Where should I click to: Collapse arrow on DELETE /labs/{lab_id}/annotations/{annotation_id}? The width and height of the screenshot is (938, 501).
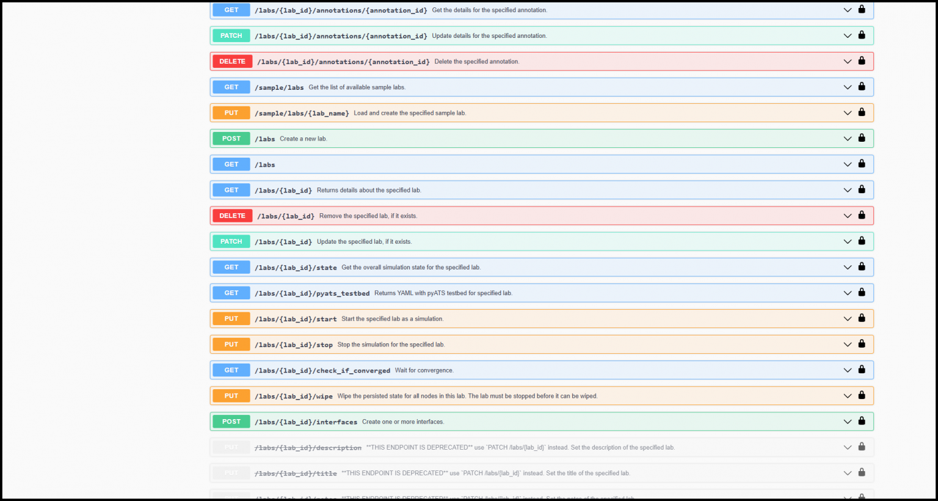coord(847,61)
